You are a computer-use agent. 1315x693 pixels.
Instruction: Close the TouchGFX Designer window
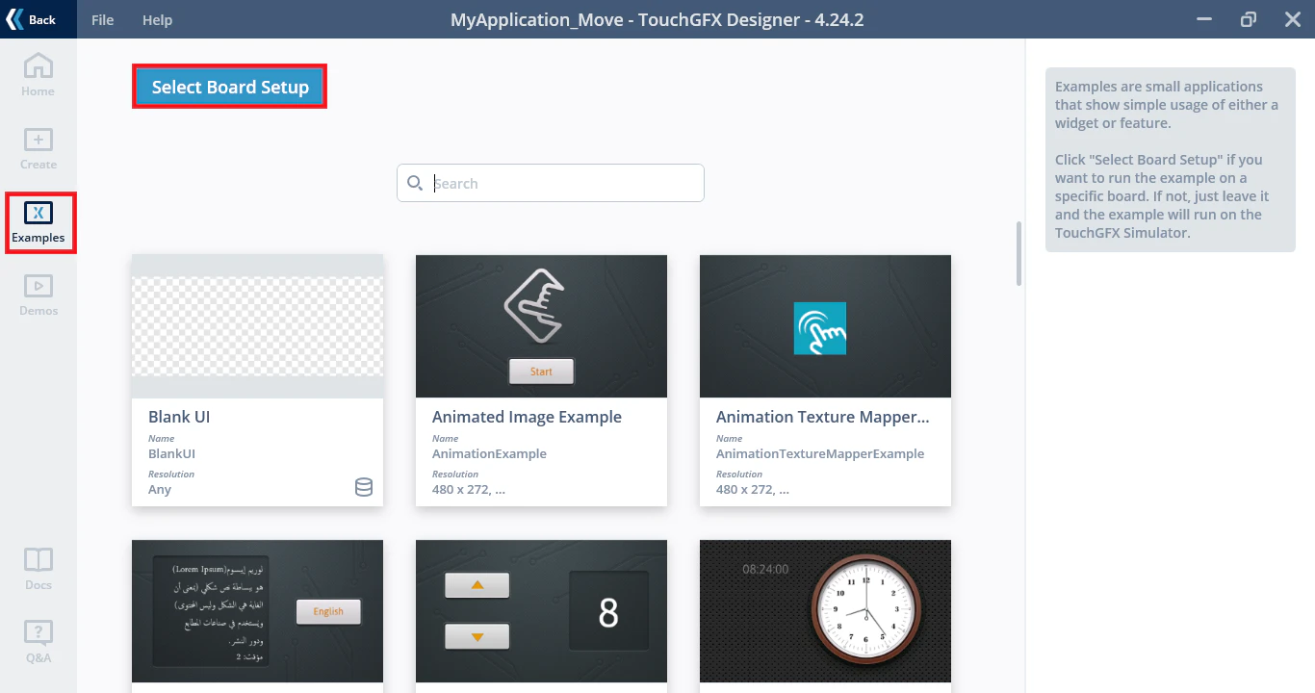tap(1293, 19)
